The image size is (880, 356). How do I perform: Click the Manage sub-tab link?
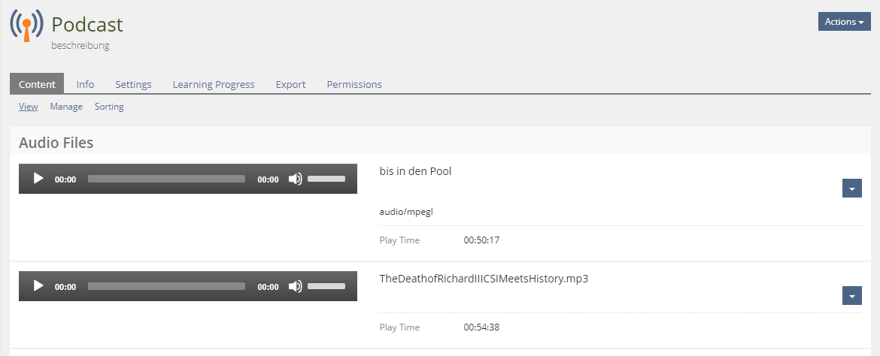(66, 107)
